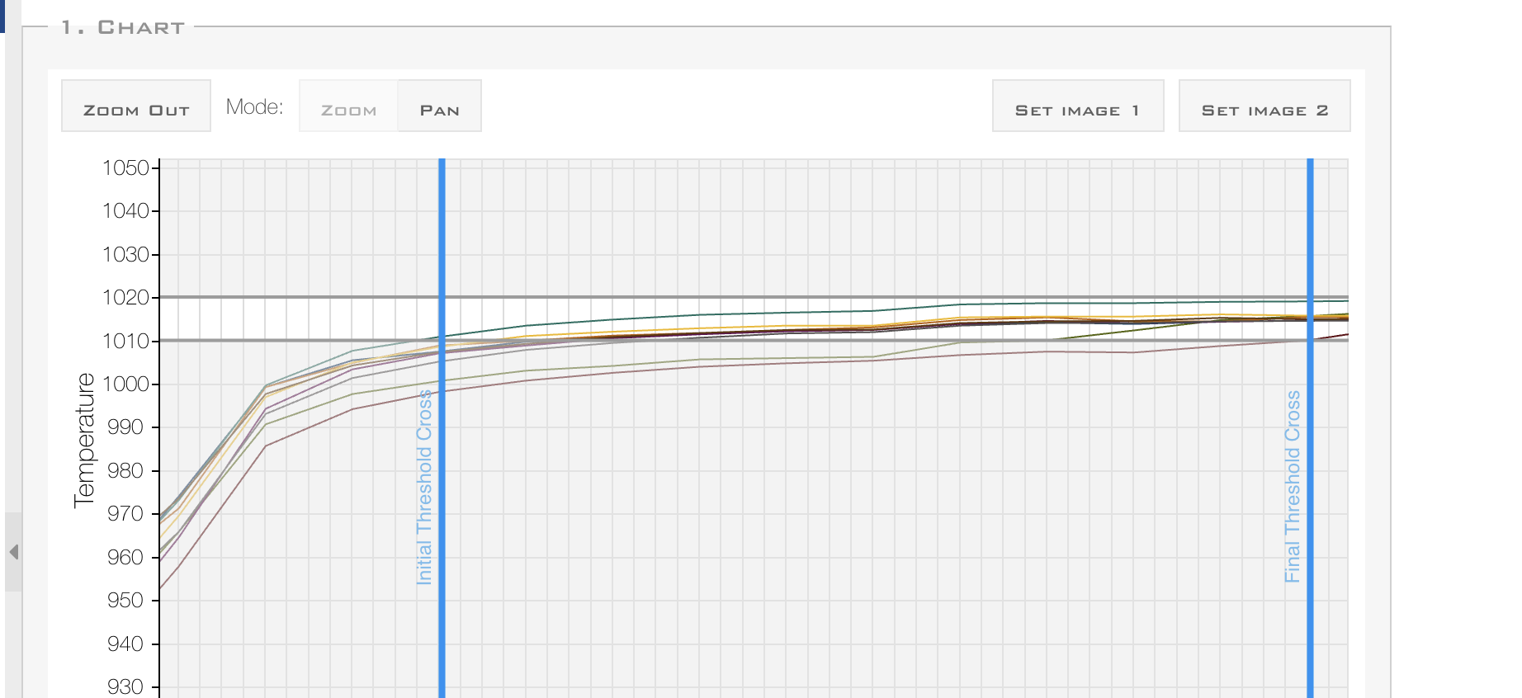Click the '1. Chart' section heading

pyautogui.click(x=123, y=27)
